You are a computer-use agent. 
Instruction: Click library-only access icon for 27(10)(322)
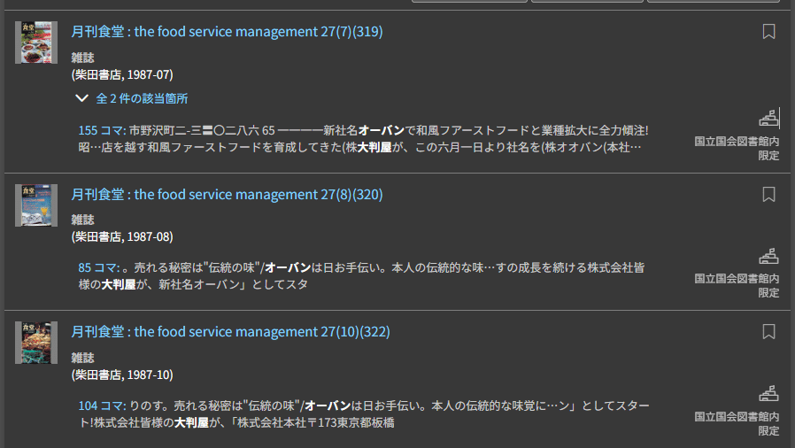(768, 394)
